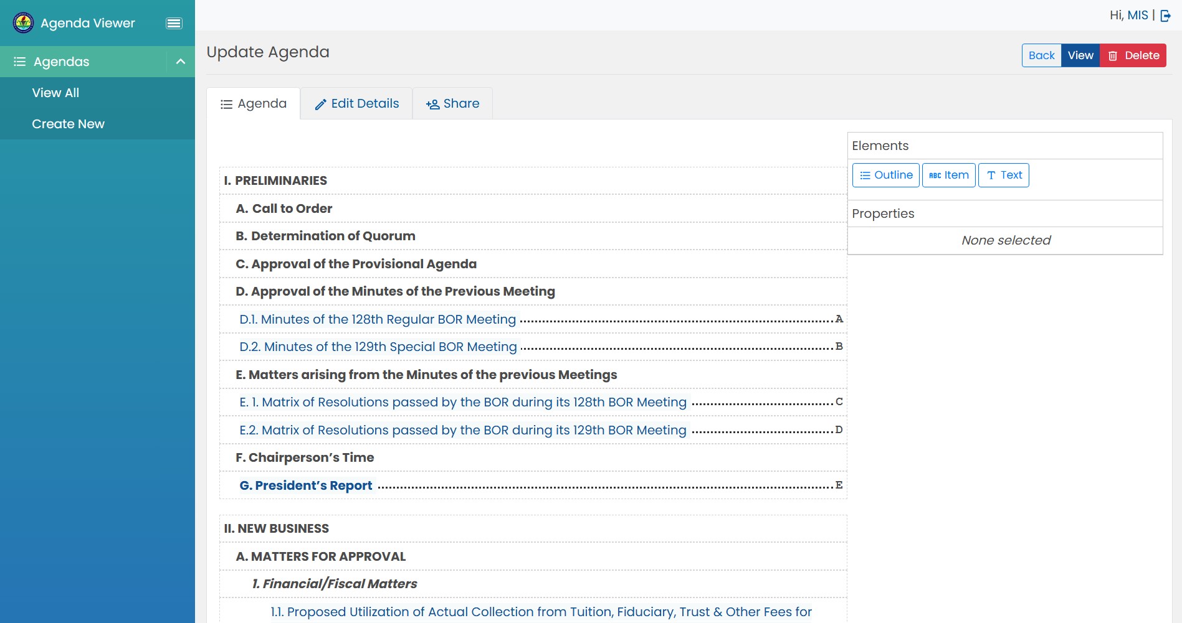Open Create New agenda page

coord(68,124)
